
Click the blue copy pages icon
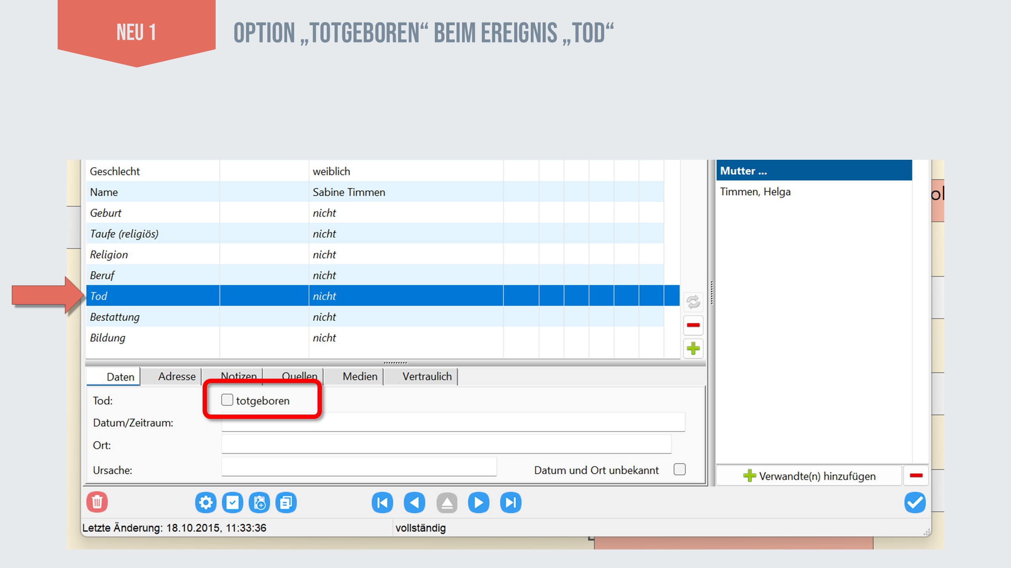point(286,503)
